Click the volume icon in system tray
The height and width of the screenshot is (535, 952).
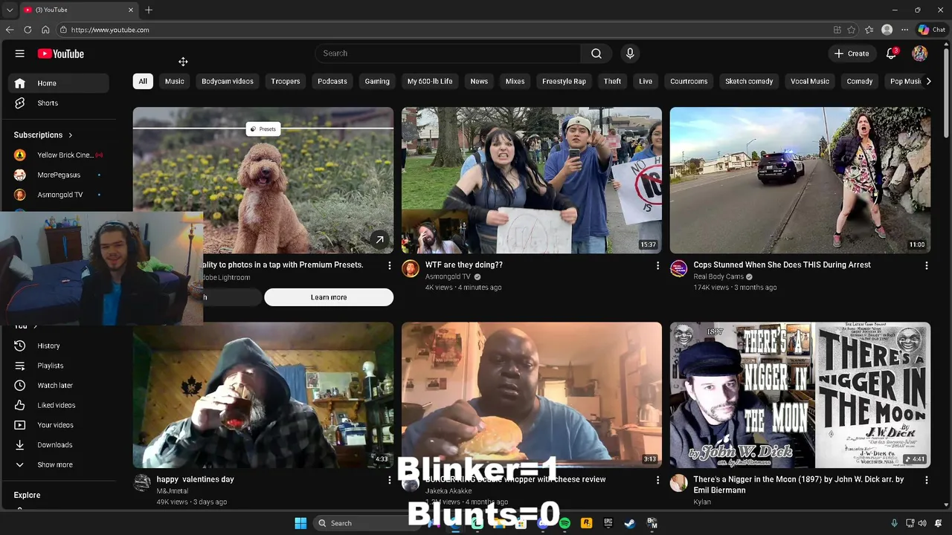click(921, 523)
